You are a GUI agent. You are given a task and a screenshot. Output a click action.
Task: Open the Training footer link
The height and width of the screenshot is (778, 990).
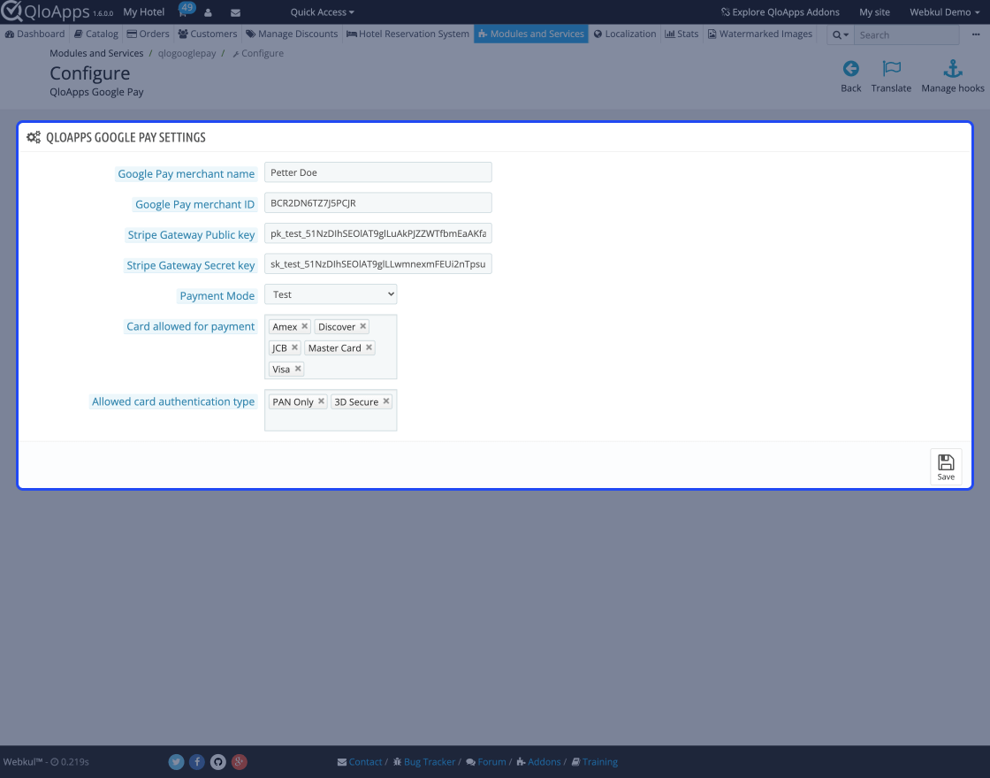595,761
